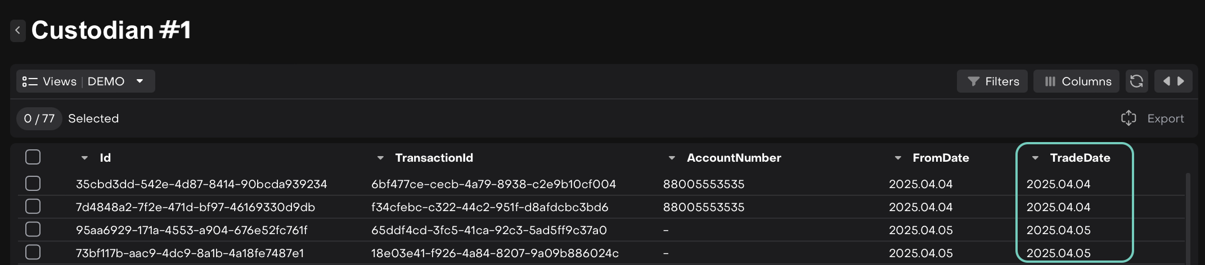Viewport: 1205px width, 265px height.
Task: Click the TradeDate column header
Action: point(1080,158)
